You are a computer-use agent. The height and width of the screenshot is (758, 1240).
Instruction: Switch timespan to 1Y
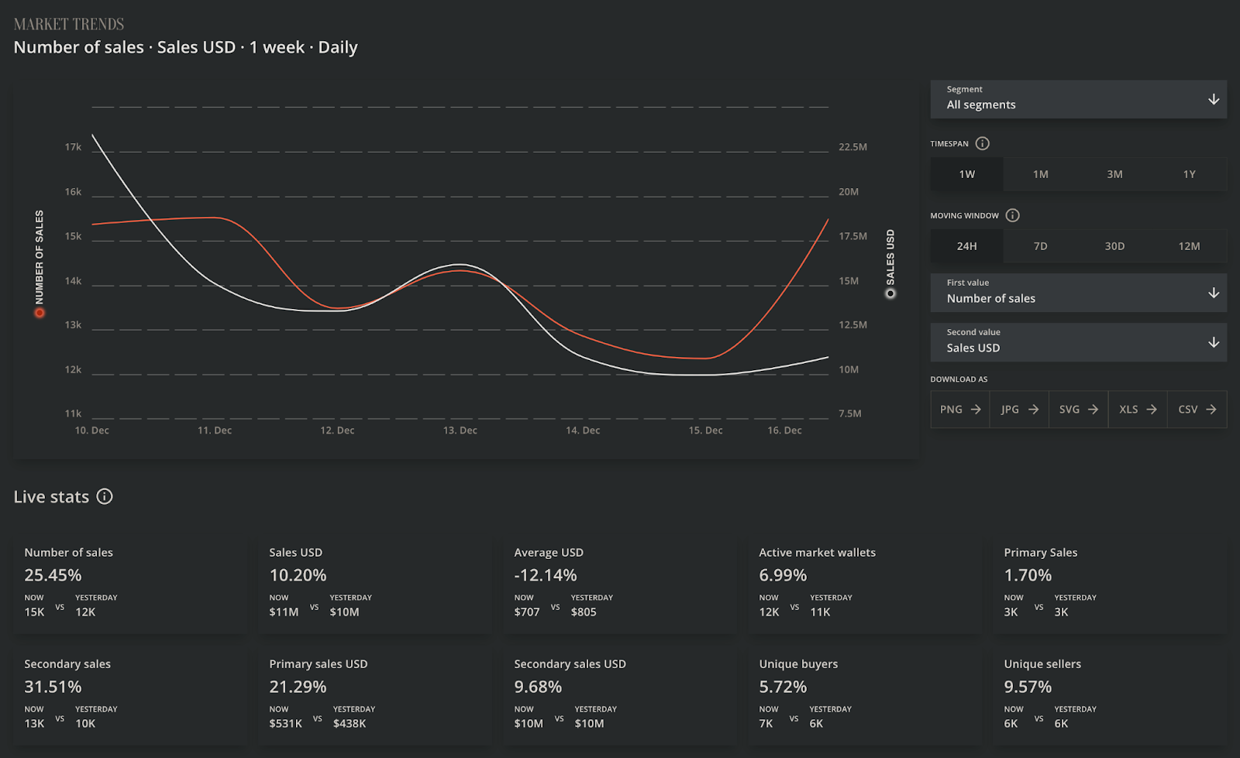tap(1189, 174)
